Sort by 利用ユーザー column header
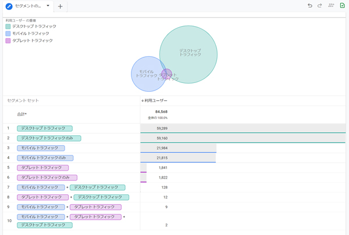Viewport: 349px width, 235px height. pos(154,100)
